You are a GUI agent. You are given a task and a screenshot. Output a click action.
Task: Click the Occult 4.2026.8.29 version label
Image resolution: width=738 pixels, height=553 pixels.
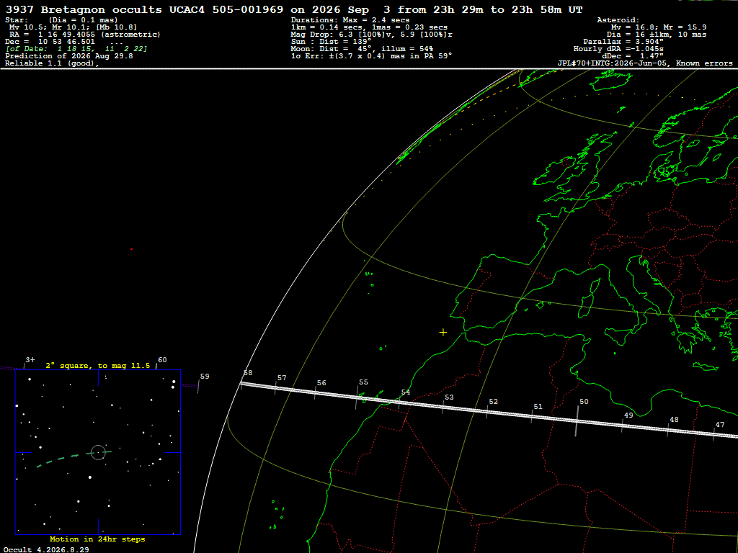pos(46,549)
